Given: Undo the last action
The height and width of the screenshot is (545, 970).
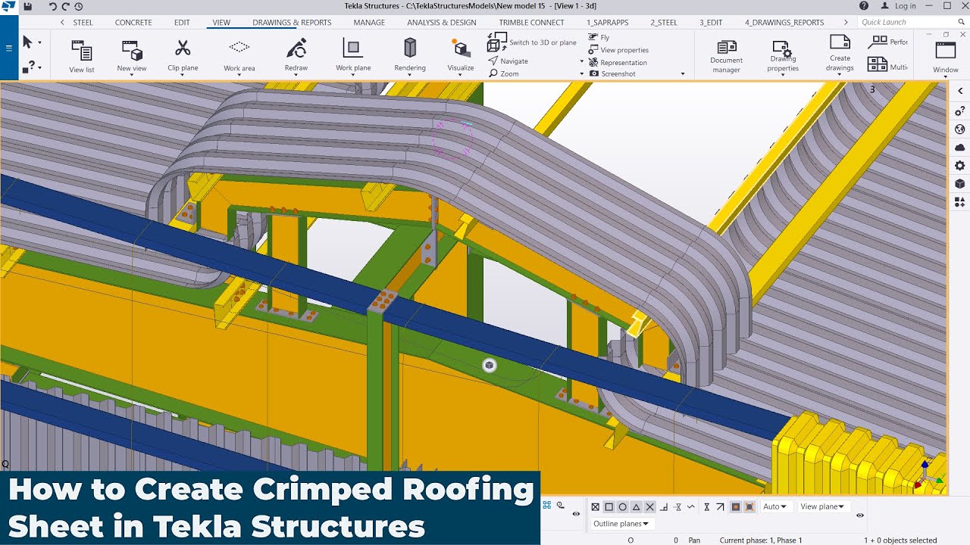Looking at the screenshot, I should [x=53, y=6].
